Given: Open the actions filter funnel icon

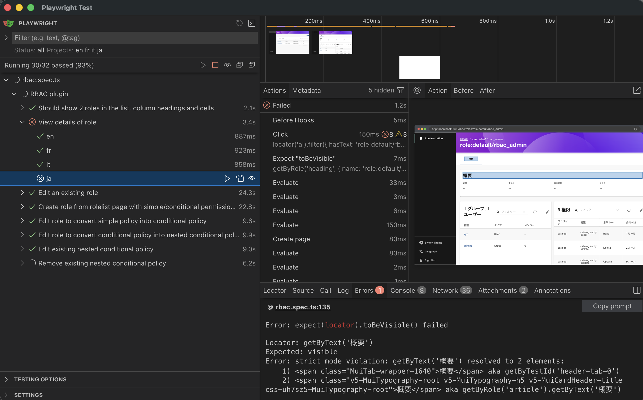Looking at the screenshot, I should tap(401, 90).
